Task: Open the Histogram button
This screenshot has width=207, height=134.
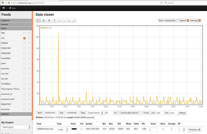Action: [194, 130]
